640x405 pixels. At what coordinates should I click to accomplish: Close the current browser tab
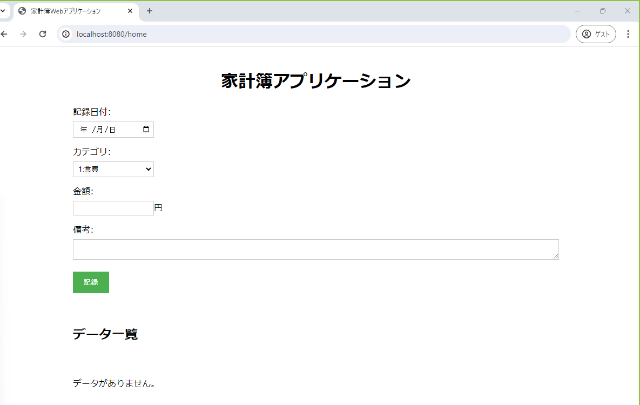point(130,10)
